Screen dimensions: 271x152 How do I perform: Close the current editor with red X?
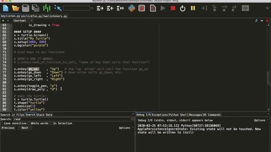[267, 21]
